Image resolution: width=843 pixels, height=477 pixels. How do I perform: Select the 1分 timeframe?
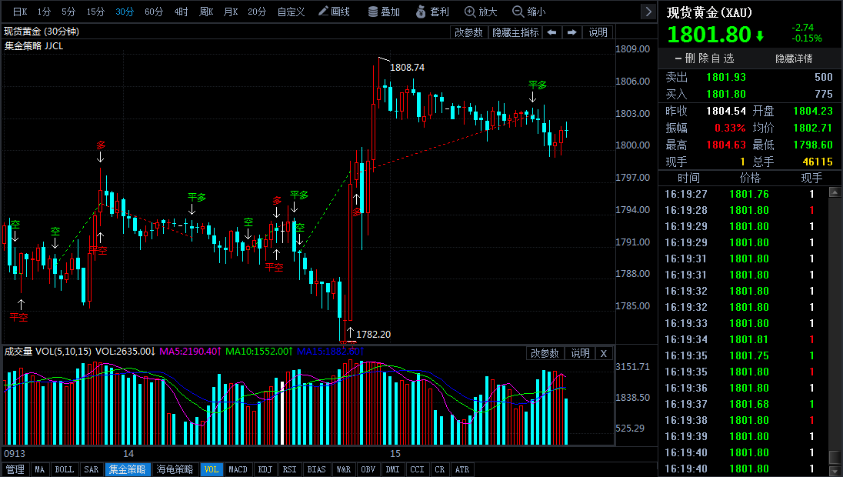tap(44, 12)
